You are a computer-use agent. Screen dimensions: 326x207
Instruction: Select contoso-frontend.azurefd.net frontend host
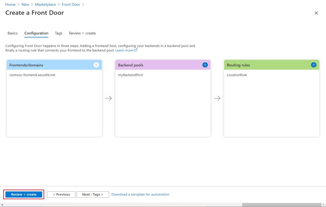pyautogui.click(x=32, y=75)
